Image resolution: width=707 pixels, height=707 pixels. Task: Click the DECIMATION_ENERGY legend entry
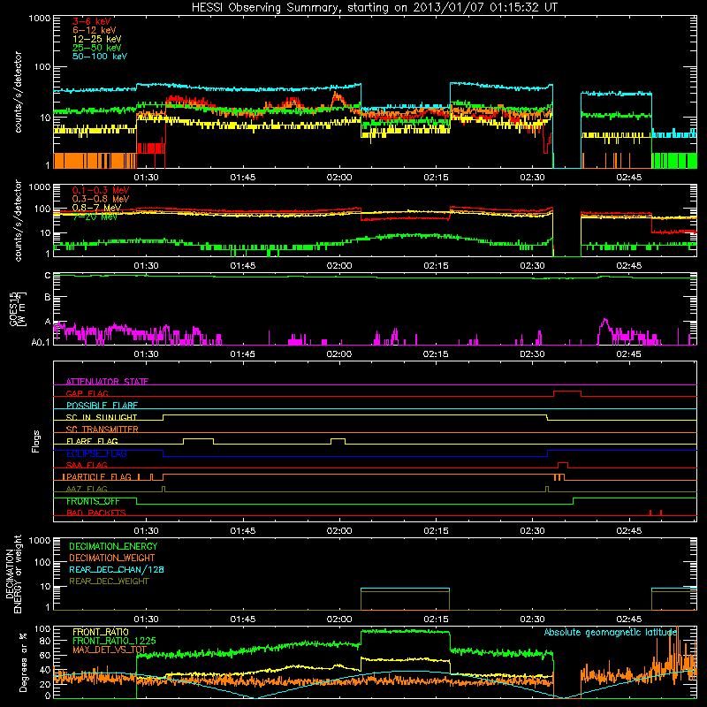pyautogui.click(x=113, y=546)
